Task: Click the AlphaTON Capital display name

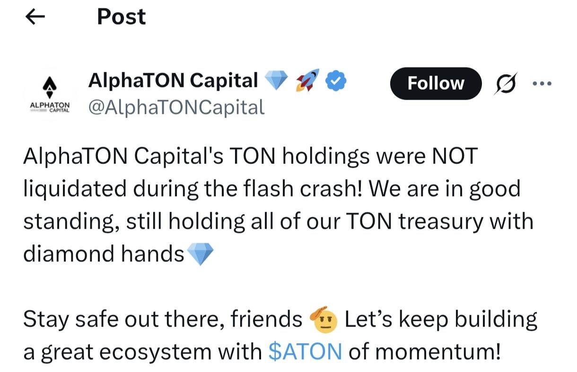Action: (x=173, y=81)
